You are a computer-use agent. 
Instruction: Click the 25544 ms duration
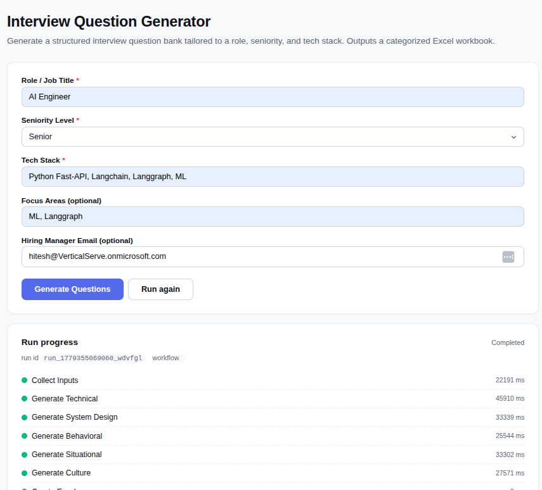[x=510, y=436]
